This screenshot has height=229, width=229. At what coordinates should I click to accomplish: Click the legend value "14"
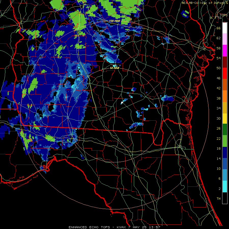[219, 159]
